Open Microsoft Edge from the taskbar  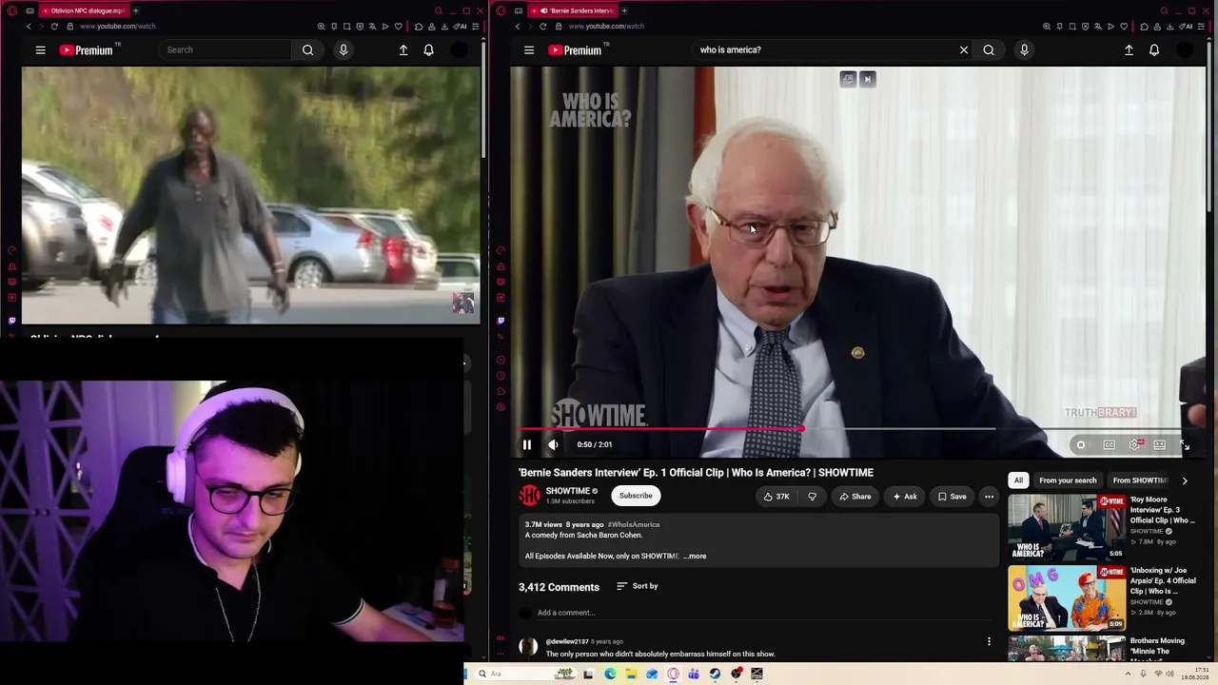pyautogui.click(x=610, y=674)
